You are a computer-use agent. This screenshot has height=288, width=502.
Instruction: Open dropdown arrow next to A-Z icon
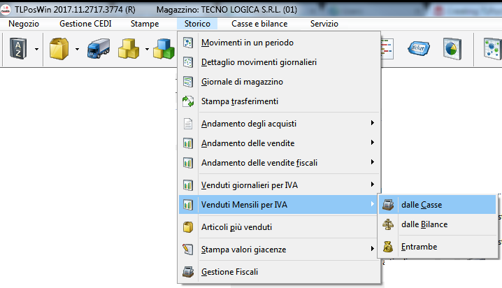click(x=36, y=50)
